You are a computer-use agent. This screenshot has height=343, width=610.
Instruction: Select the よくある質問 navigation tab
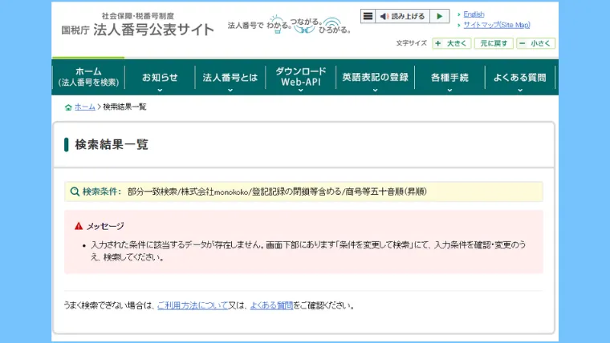coord(519,79)
